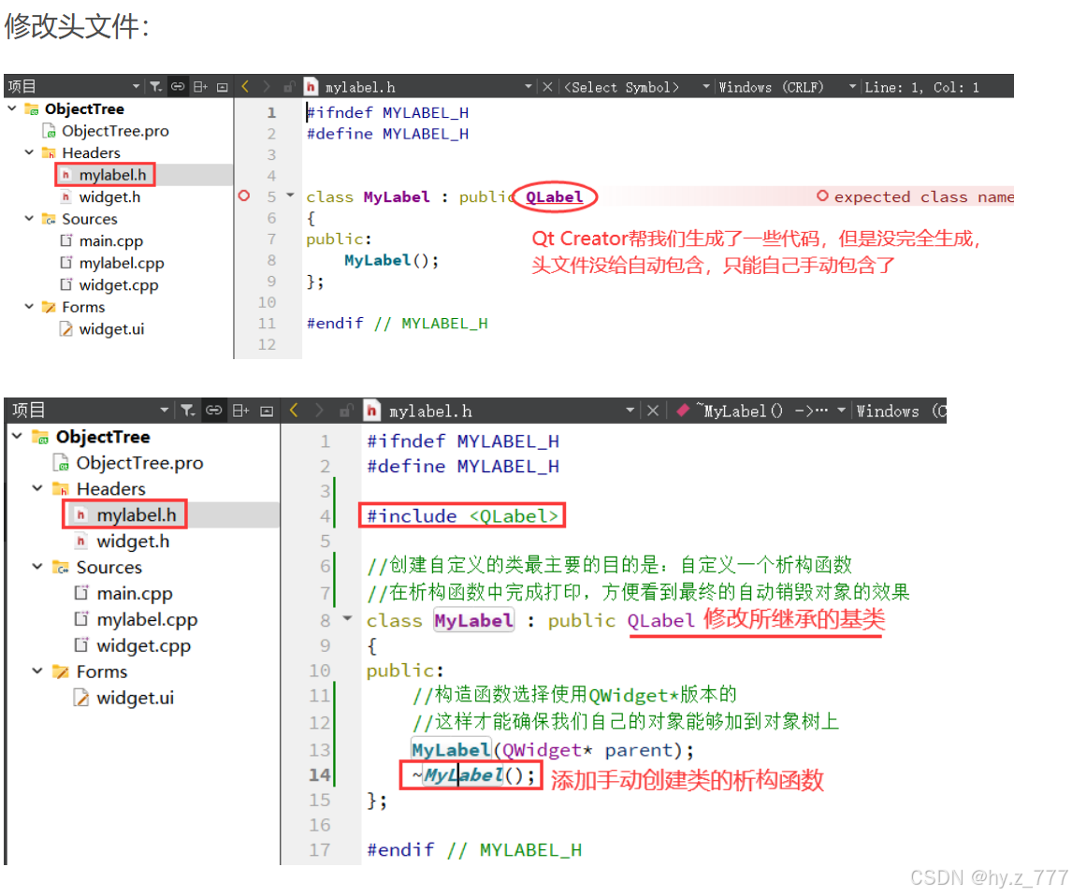Image resolution: width=1072 pixels, height=896 pixels.
Task: Open ~MyLabel() symbol dropdown
Action: click(x=842, y=411)
